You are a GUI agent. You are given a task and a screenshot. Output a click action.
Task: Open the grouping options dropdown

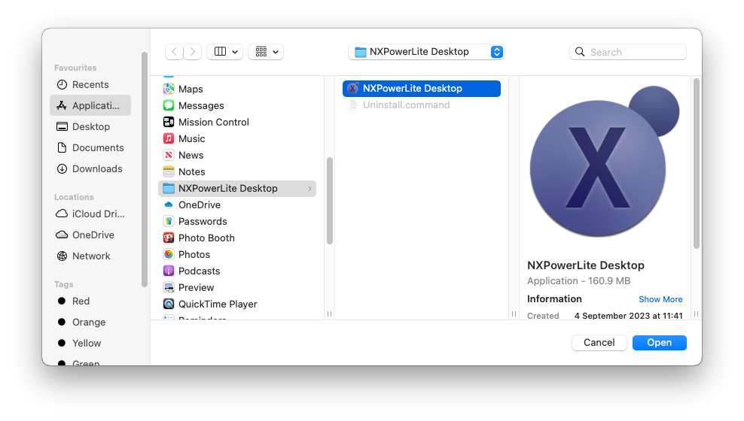pyautogui.click(x=266, y=52)
